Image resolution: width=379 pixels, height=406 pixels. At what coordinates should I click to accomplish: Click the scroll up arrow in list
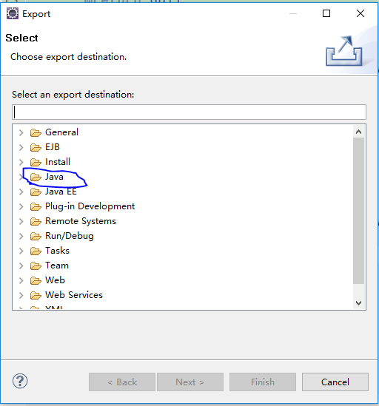click(x=359, y=132)
